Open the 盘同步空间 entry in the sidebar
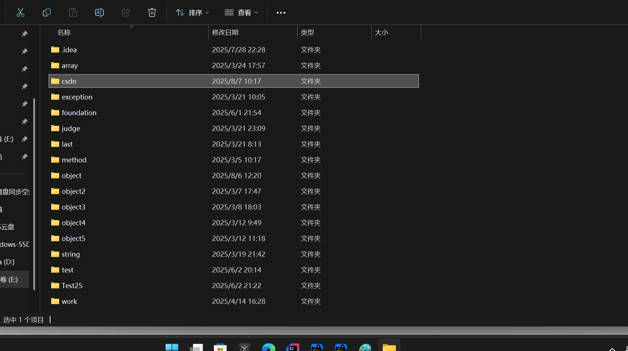This screenshot has height=351, width=628. click(15, 192)
